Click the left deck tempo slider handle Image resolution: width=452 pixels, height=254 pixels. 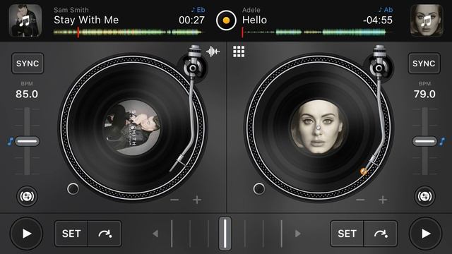[x=27, y=141]
